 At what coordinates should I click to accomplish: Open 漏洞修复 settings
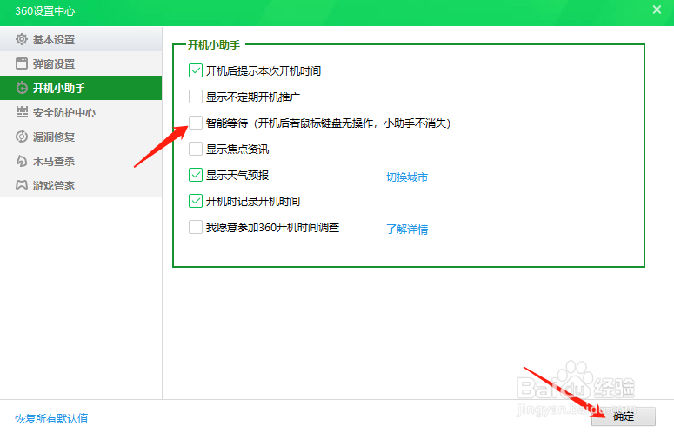click(x=81, y=137)
